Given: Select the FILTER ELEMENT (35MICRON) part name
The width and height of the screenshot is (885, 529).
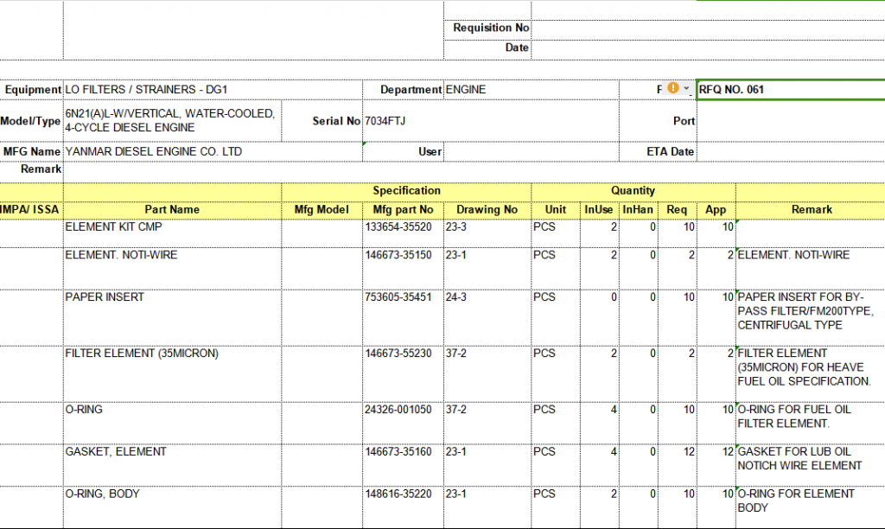Looking at the screenshot, I should (x=172, y=354).
